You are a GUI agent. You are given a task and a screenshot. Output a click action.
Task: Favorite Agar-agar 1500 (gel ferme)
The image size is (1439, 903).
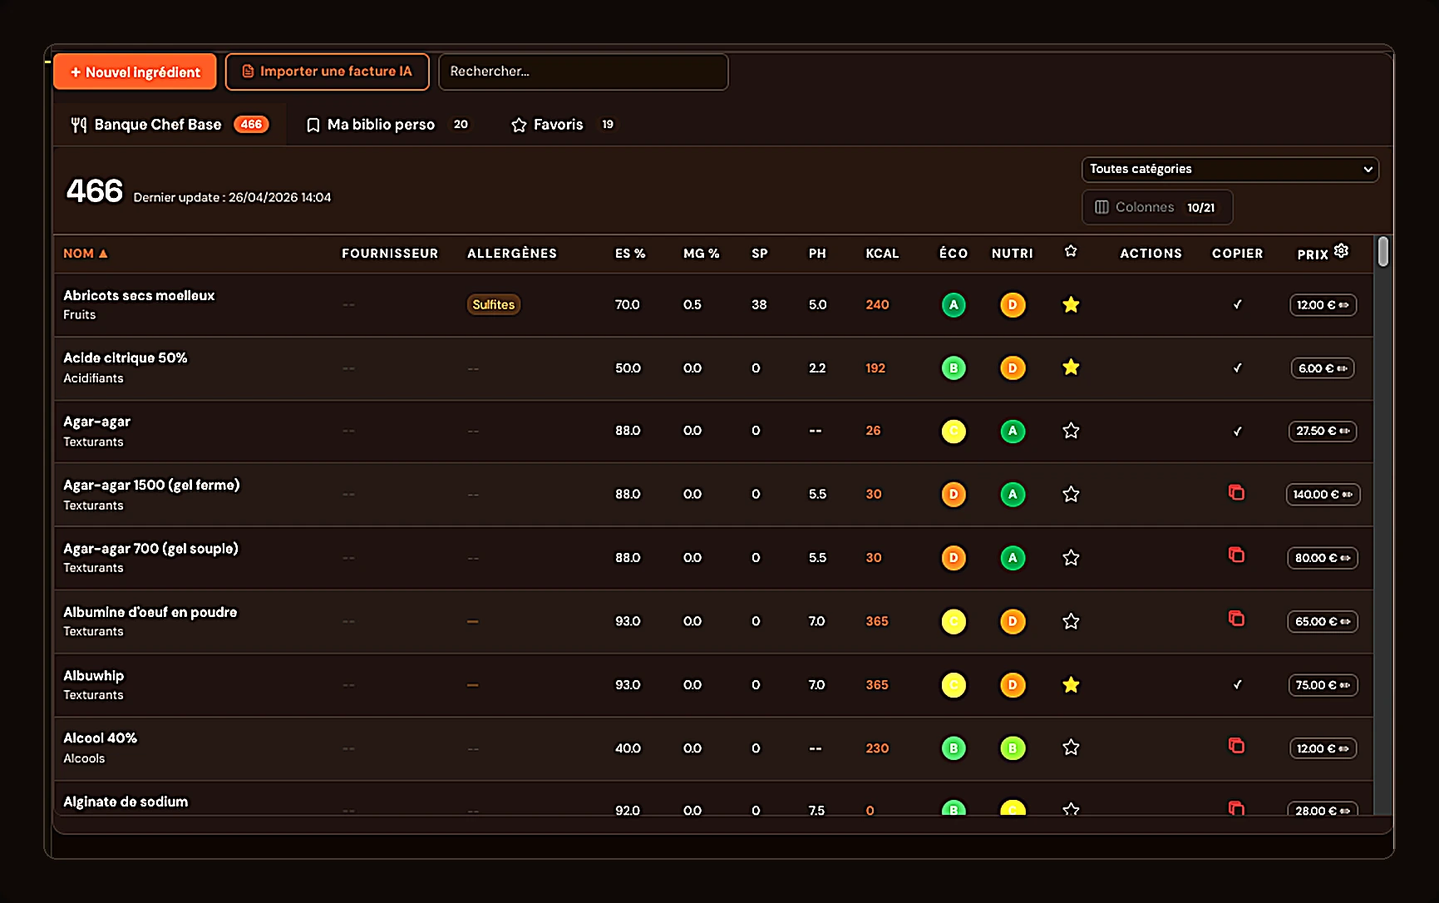point(1071,494)
